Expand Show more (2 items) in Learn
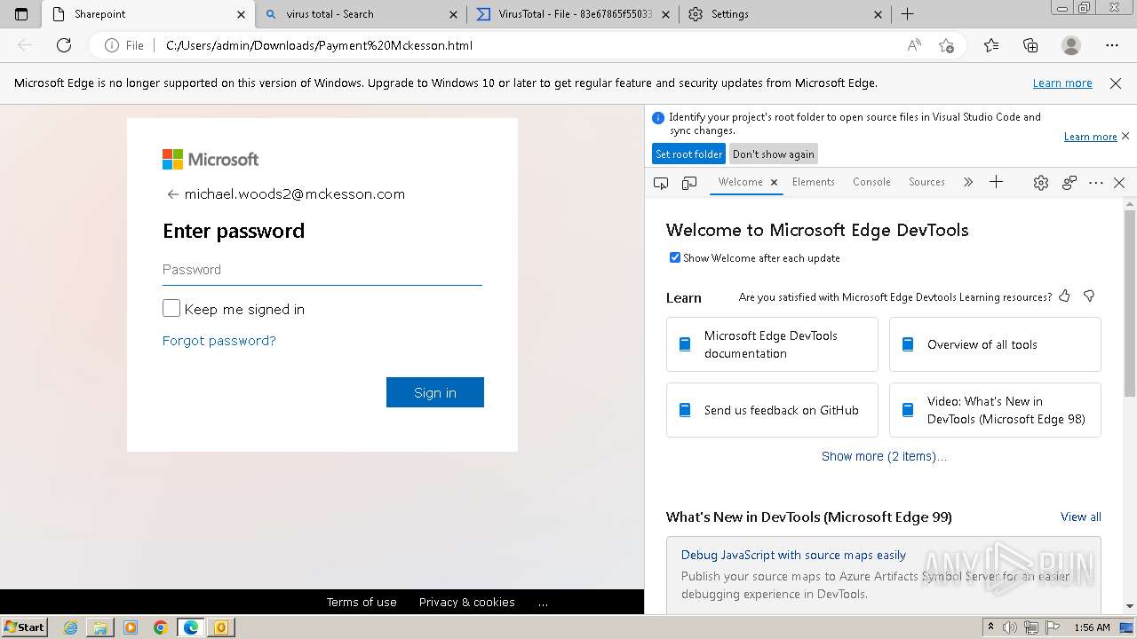 (x=884, y=456)
